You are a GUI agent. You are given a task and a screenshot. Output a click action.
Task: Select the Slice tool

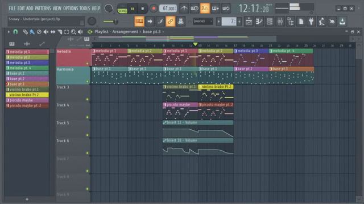[x=60, y=32]
